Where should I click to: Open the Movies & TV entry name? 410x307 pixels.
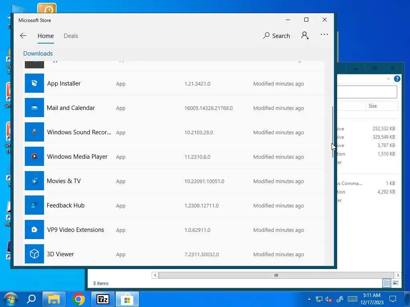64,181
